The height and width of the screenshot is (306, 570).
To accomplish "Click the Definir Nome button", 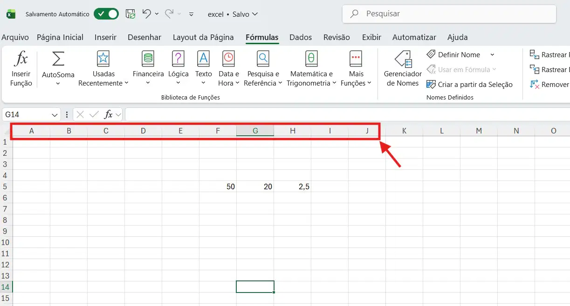I will pos(453,55).
